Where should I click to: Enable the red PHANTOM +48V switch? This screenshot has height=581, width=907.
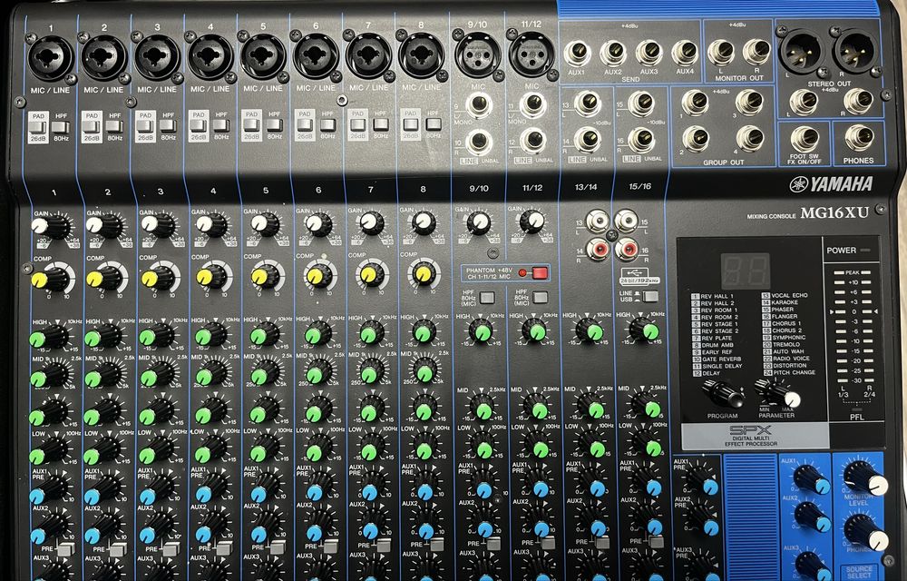point(539,272)
